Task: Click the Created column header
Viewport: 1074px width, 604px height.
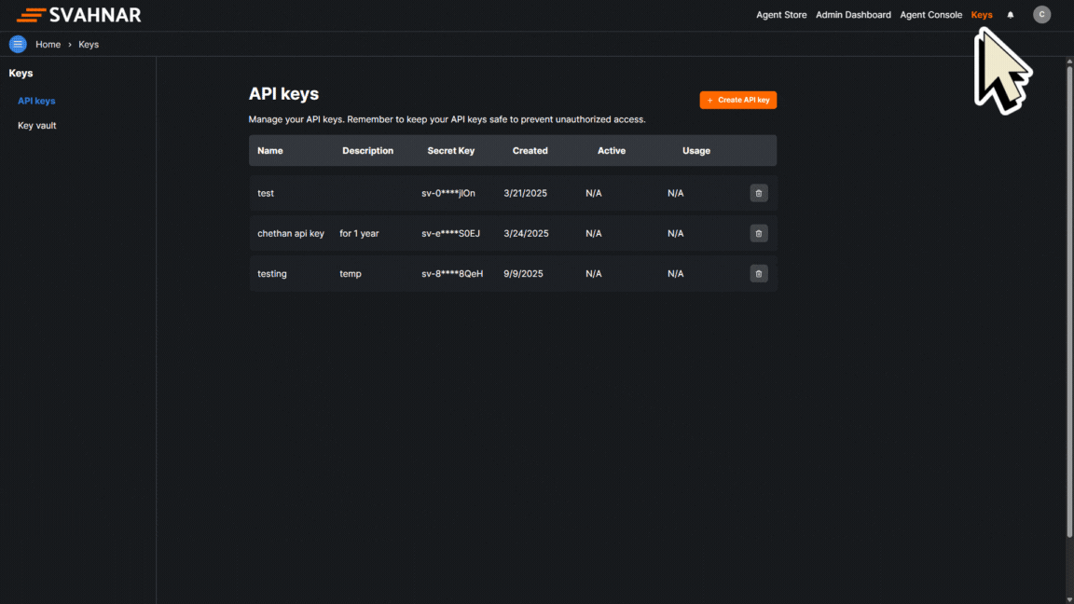Action: [530, 150]
